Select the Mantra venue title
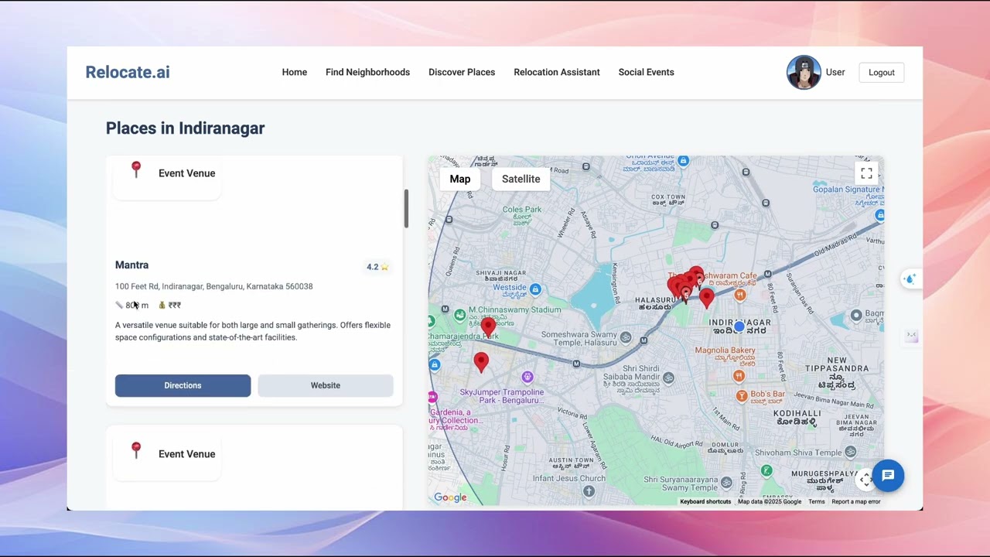 (x=131, y=265)
